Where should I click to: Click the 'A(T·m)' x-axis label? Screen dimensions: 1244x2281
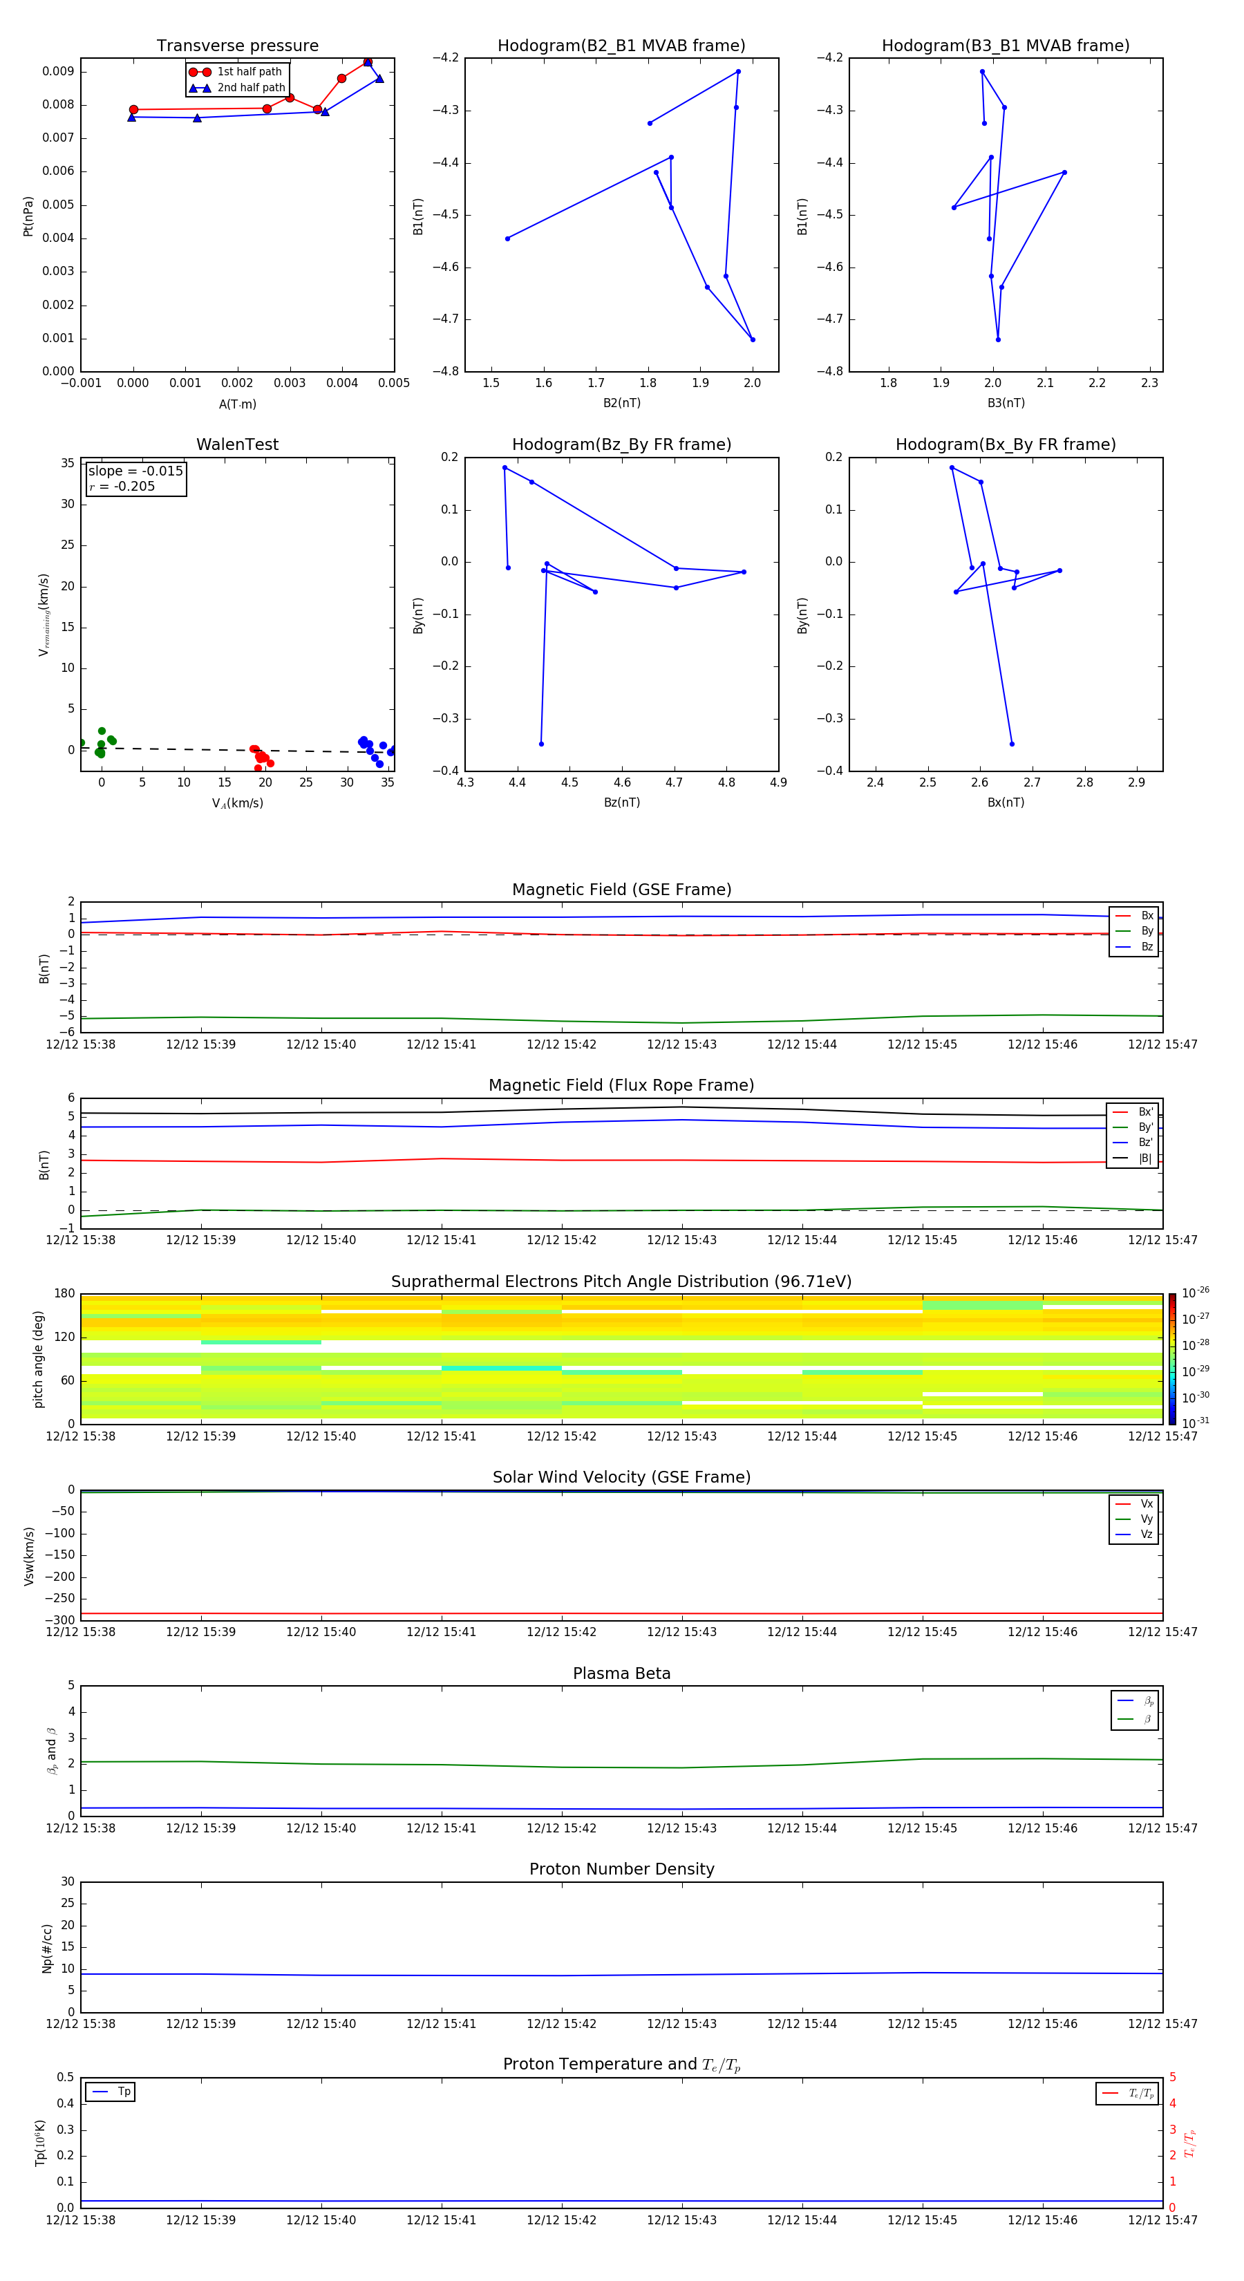point(237,404)
